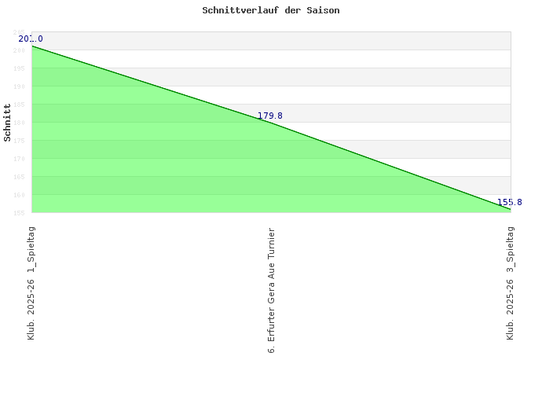Click the 175 tick on y-axis
Image resolution: width=542 pixels, height=393 pixels.
(20, 141)
